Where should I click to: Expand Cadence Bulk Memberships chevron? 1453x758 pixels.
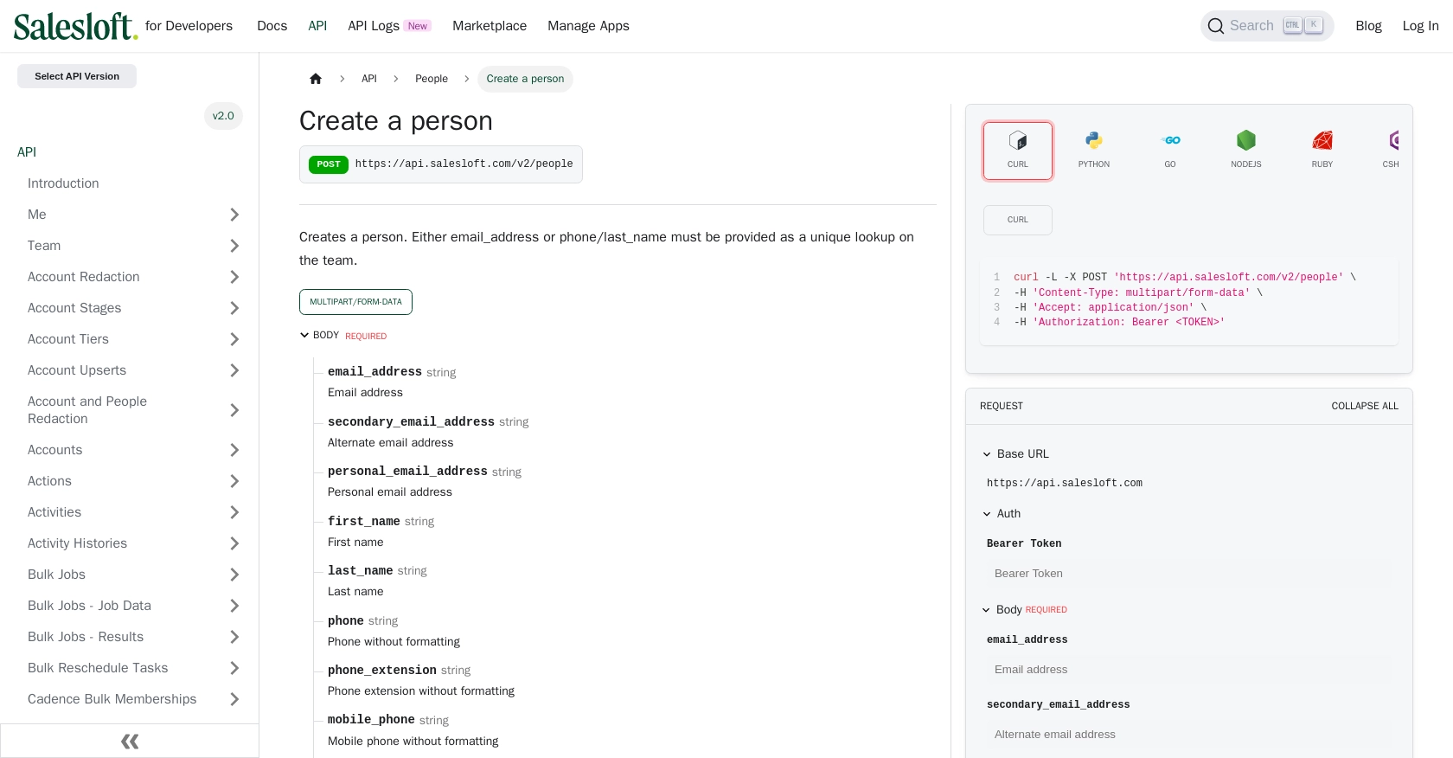(234, 699)
